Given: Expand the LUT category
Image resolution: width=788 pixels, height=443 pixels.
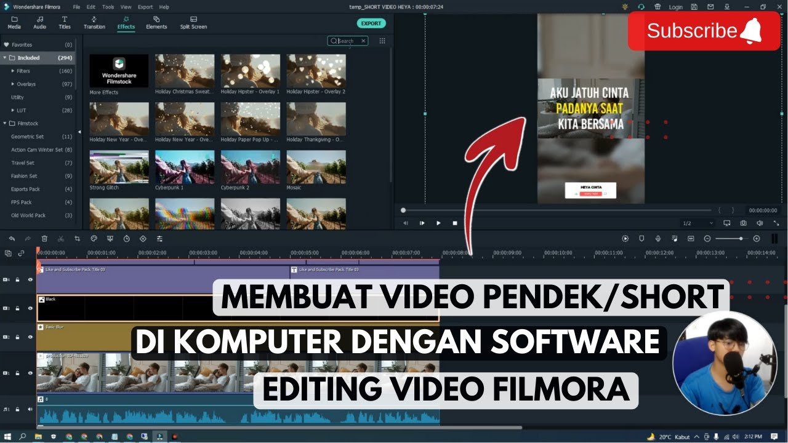Looking at the screenshot, I should click(12, 110).
